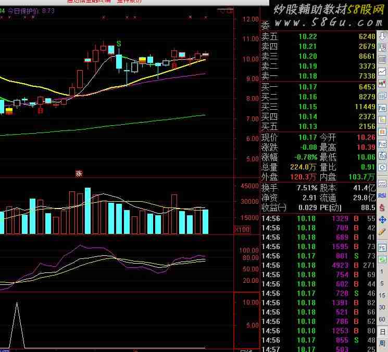Image resolution: width=388 pixels, height=352 pixels.
Task: Click the 最高 10.39 value
Action: [366, 148]
